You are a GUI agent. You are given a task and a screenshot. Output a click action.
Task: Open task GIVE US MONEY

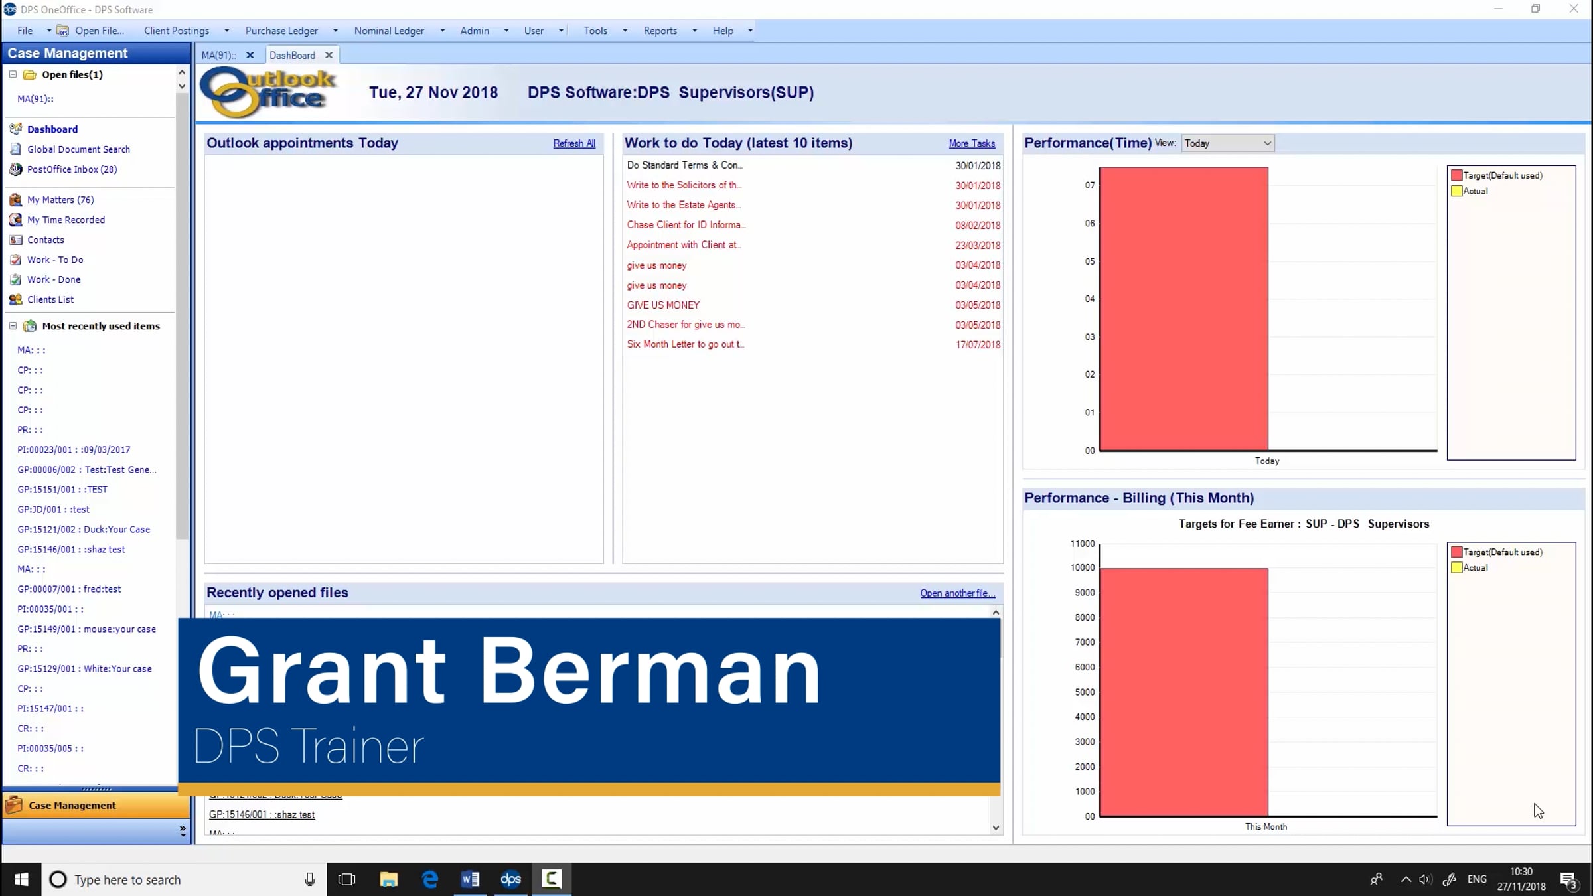click(x=663, y=305)
